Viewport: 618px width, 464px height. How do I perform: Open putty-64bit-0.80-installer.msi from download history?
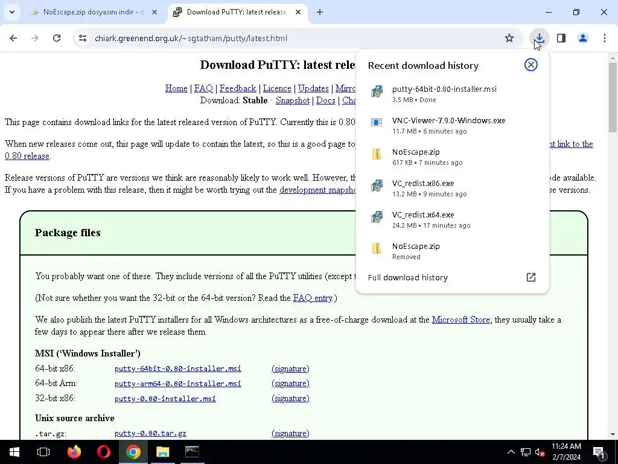point(452,94)
